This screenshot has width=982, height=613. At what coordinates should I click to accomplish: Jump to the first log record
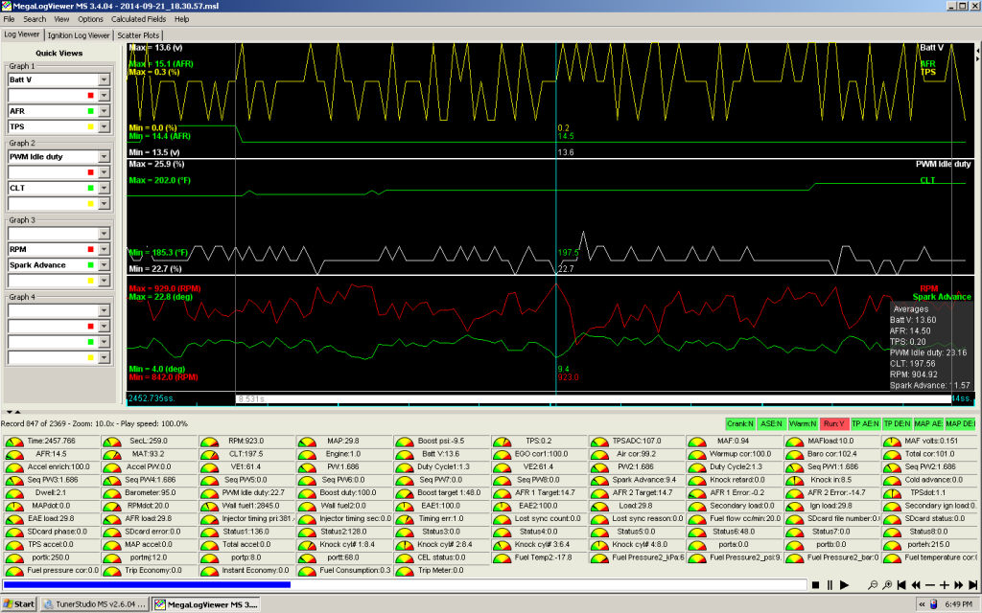[x=902, y=584]
